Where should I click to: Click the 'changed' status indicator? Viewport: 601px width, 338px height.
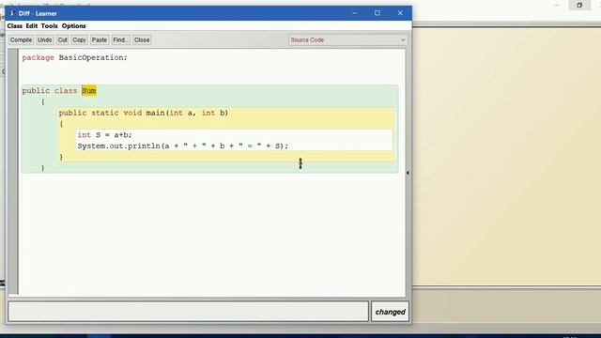(x=391, y=312)
